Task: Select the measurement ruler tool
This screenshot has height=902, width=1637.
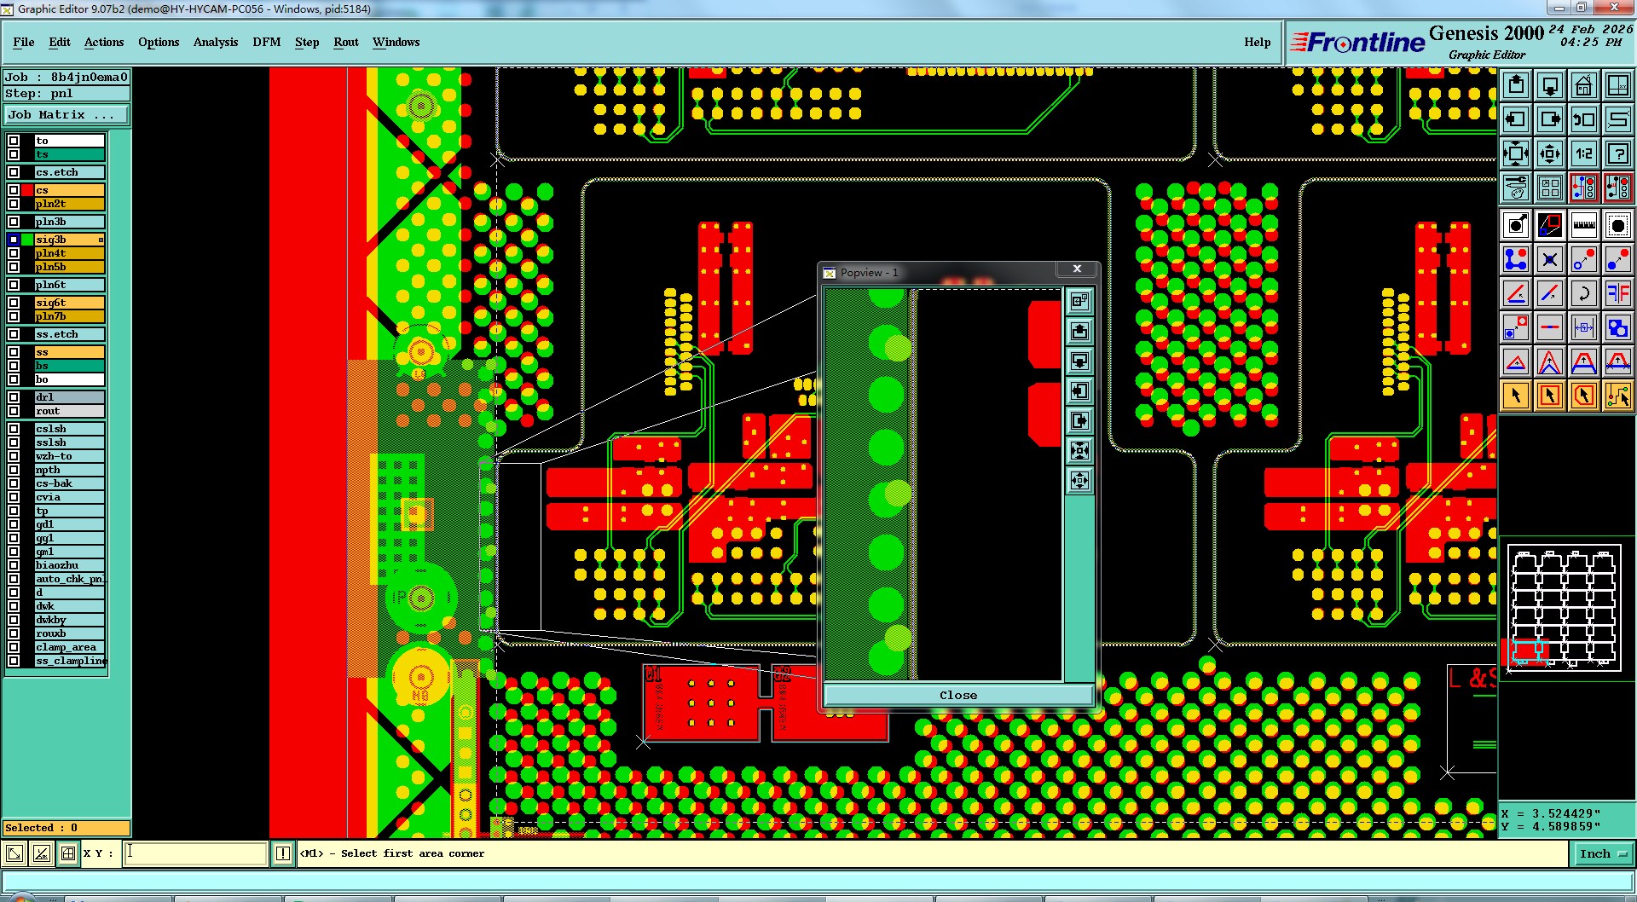Action: click(1583, 225)
